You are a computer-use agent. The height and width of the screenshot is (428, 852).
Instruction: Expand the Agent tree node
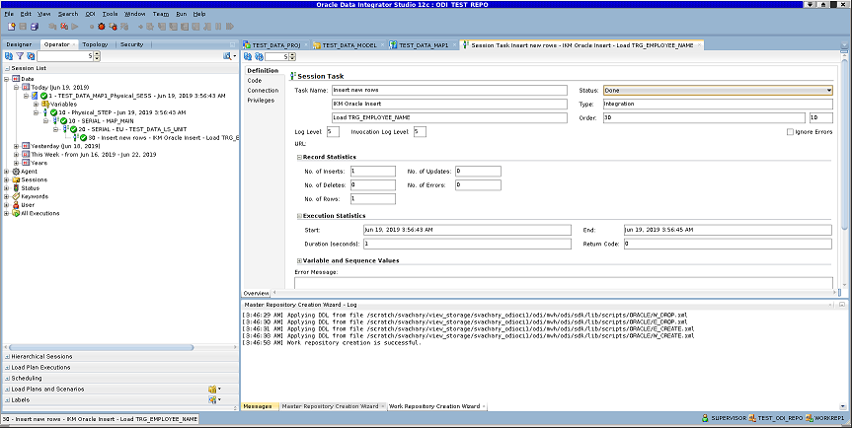[7, 172]
